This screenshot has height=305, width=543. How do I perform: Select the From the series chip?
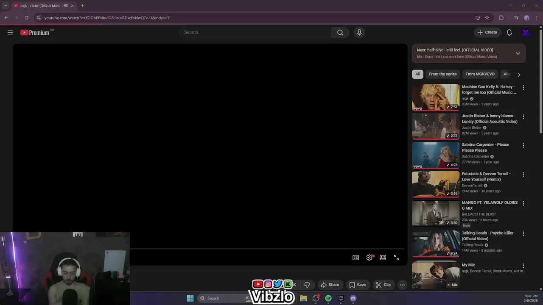pos(442,74)
